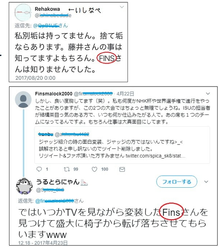The height and width of the screenshot is (247, 219).
Task: Click the envelope direct message icon
Action: (x=122, y=170)
